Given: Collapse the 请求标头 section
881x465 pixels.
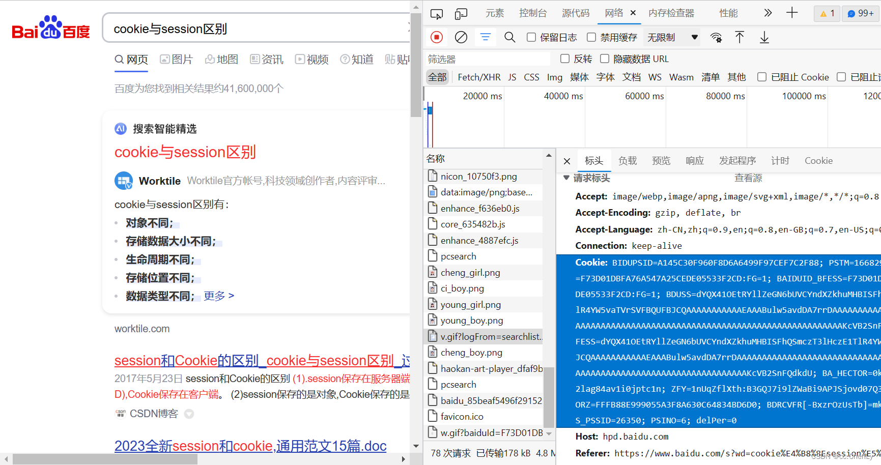Looking at the screenshot, I should (x=566, y=178).
